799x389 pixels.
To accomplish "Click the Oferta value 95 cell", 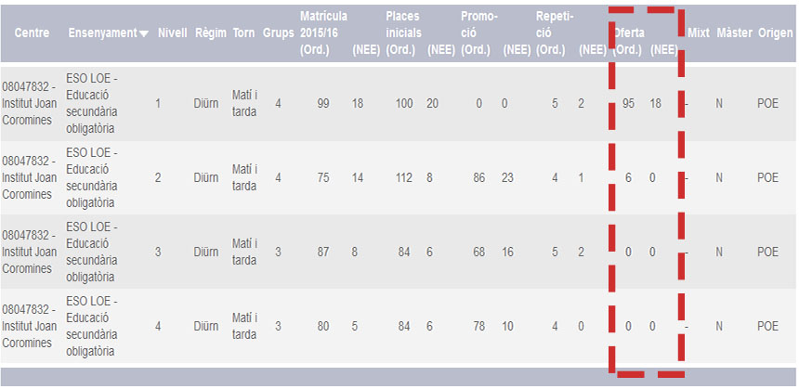I will point(629,104).
